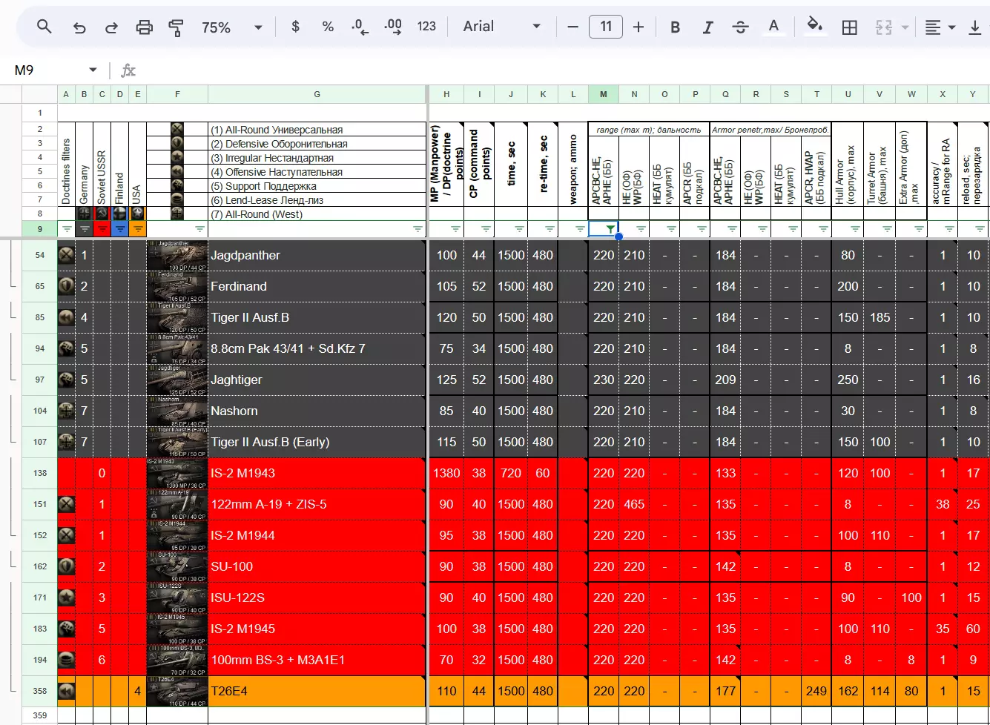Select the cell "100mm BS-3 + M3A1E1"

click(x=317, y=660)
